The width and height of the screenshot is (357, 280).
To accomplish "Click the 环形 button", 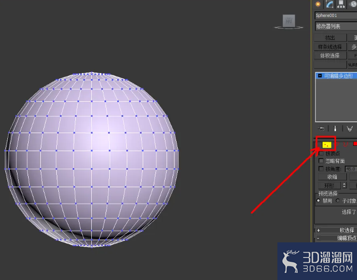I will [329, 186].
